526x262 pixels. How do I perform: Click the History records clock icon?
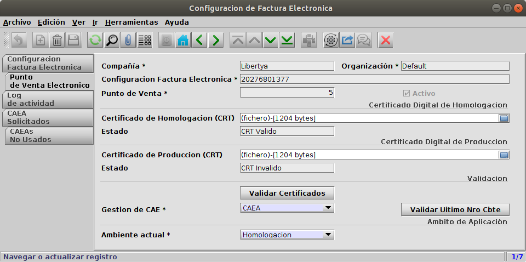[167, 41]
